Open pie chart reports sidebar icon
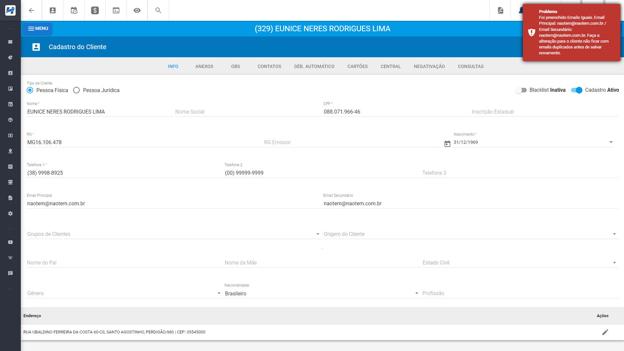 click(10, 58)
